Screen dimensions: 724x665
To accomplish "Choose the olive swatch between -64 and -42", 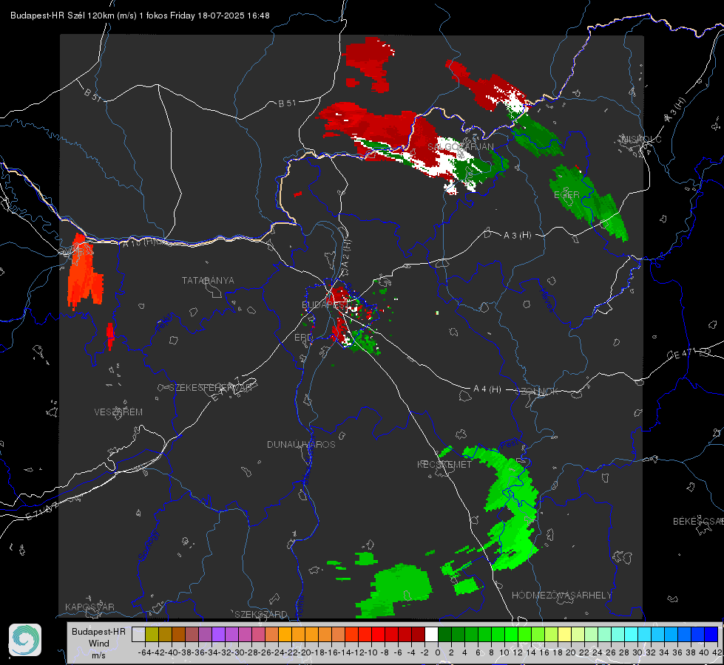I will point(152,634).
